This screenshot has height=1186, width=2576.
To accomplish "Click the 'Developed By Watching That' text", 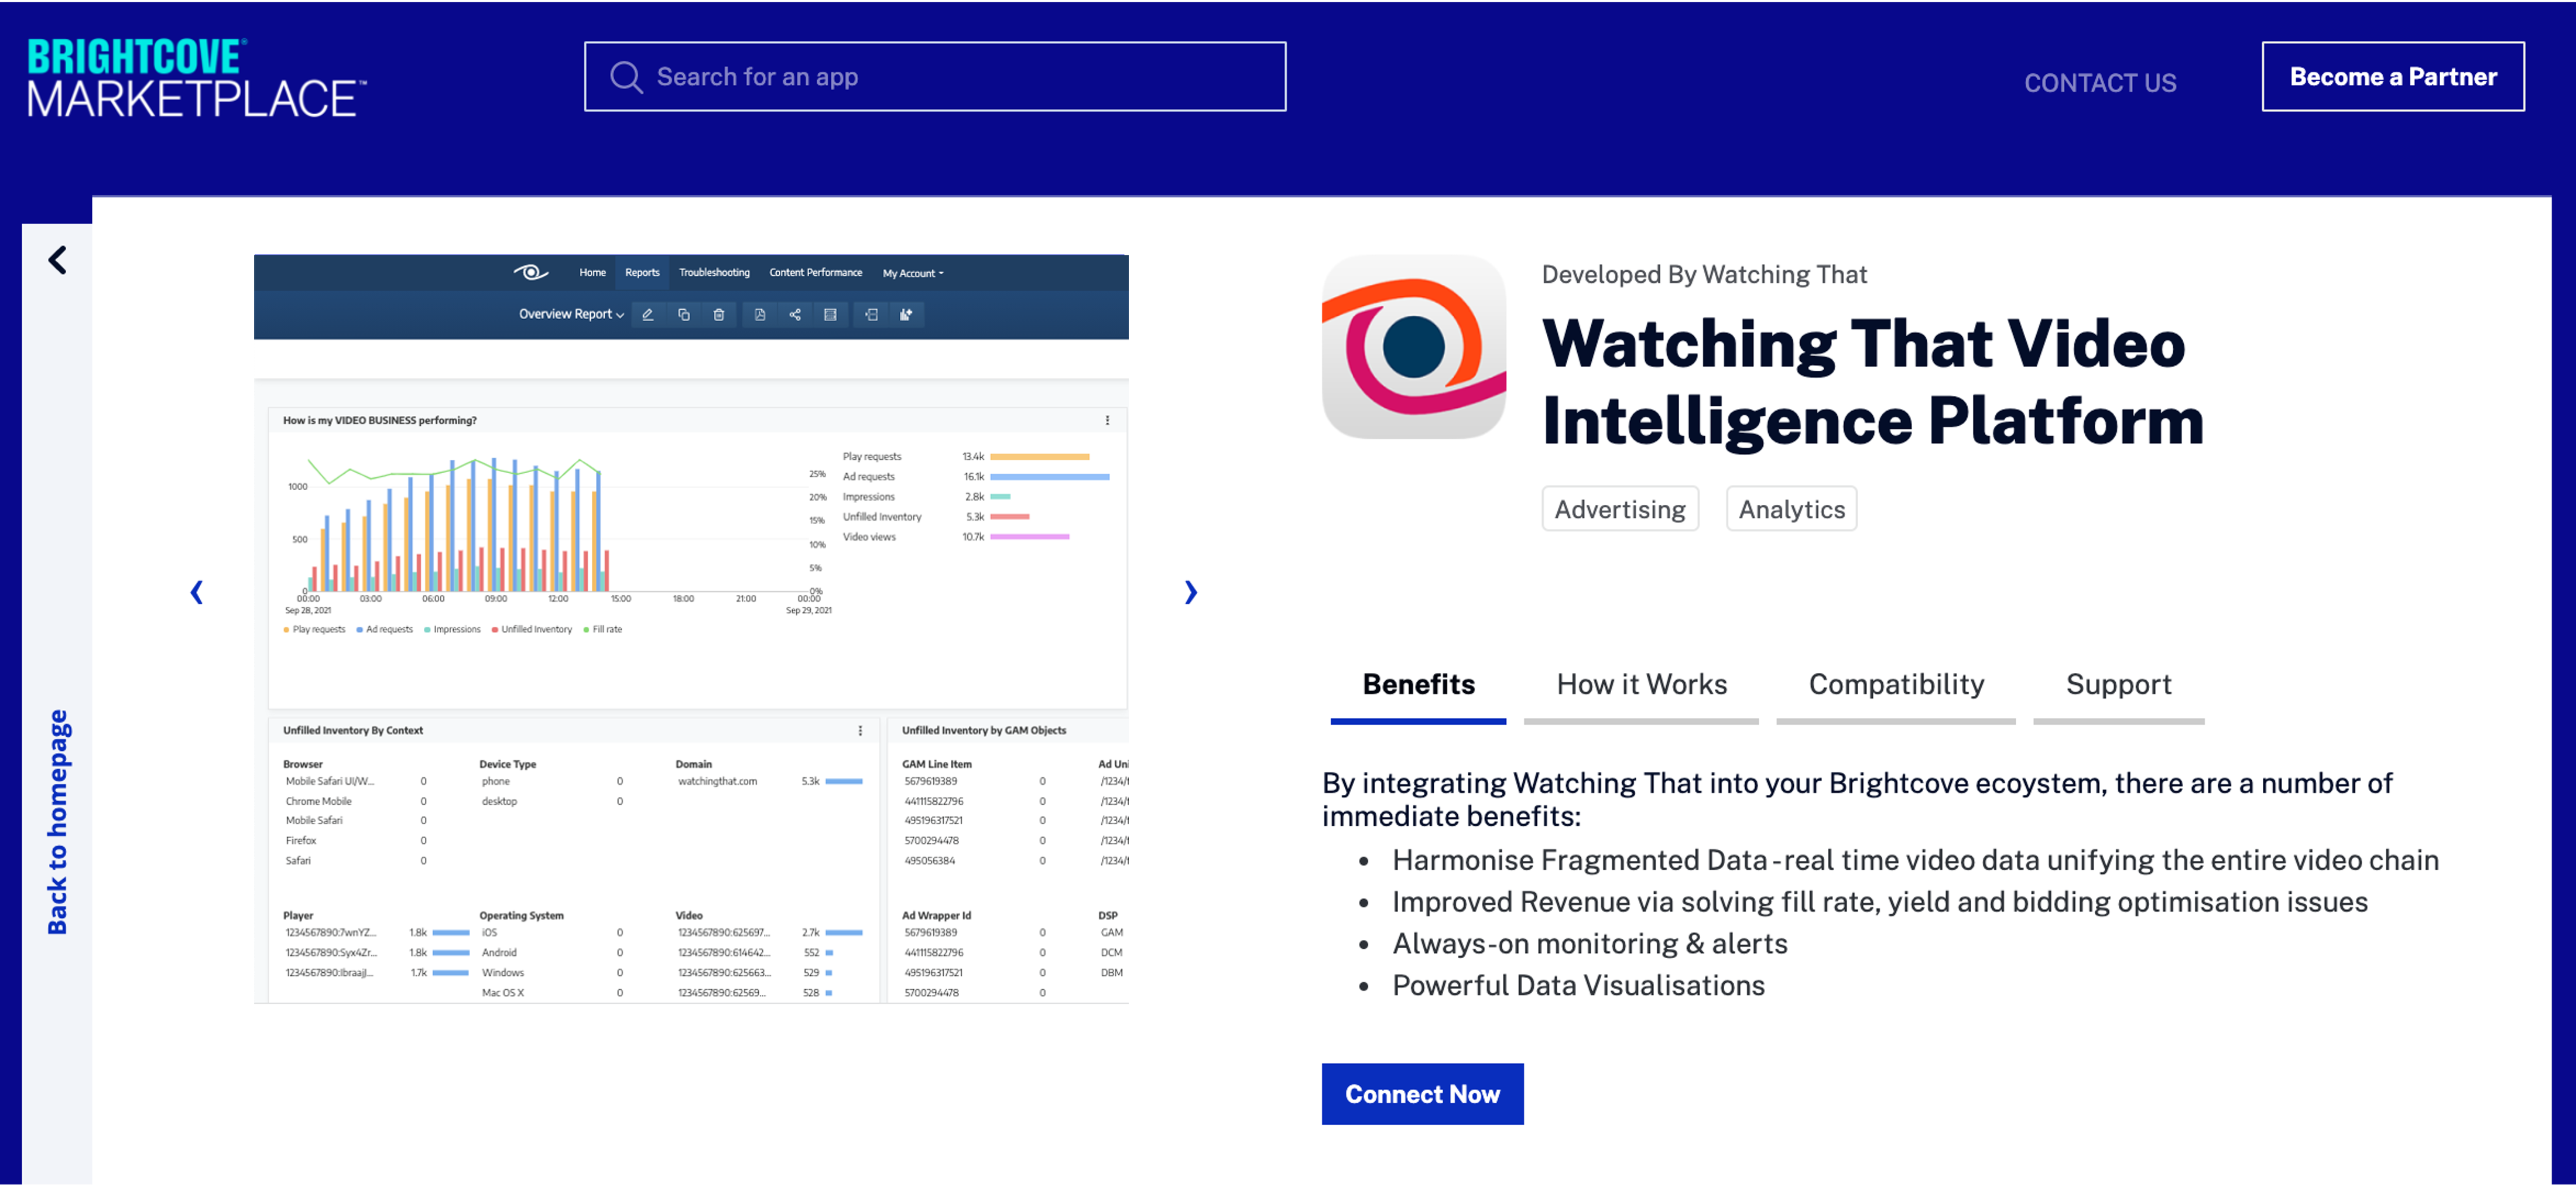I will (1704, 275).
